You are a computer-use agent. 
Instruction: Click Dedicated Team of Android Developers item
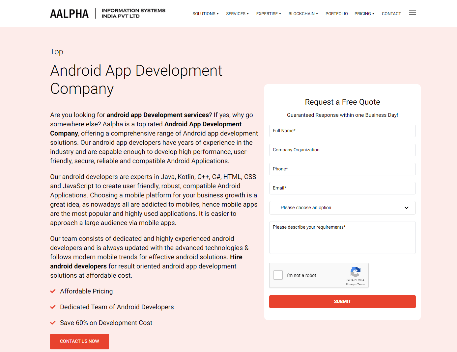coord(117,307)
